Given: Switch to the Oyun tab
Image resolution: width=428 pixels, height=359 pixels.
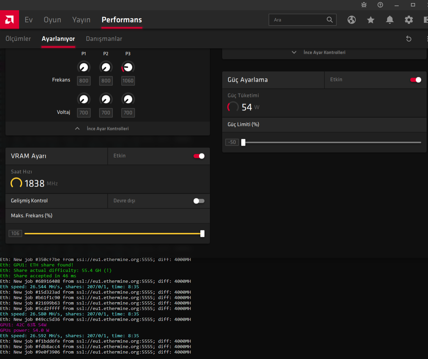Looking at the screenshot, I should tap(52, 20).
